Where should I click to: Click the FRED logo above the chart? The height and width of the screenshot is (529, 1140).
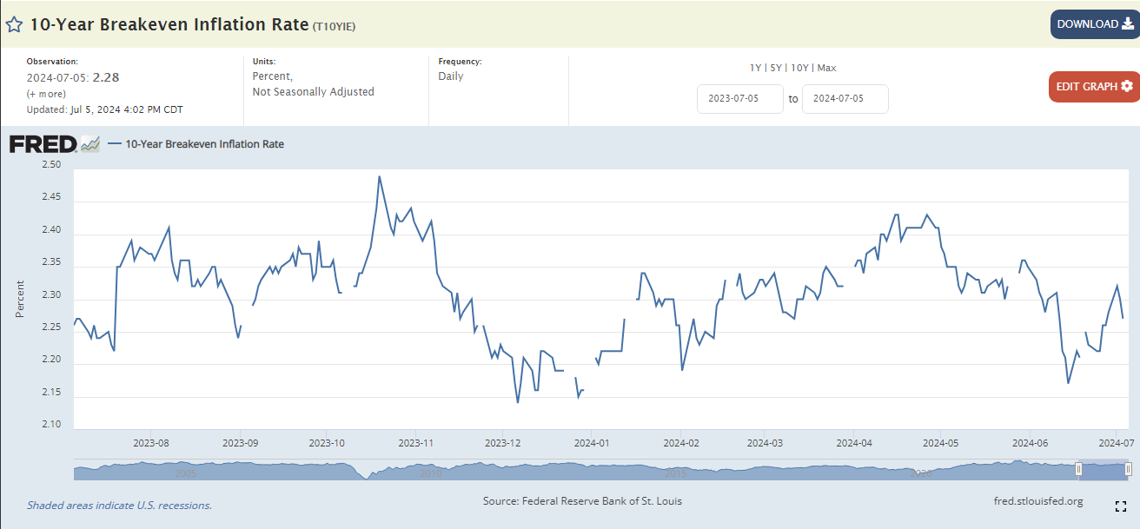point(43,144)
